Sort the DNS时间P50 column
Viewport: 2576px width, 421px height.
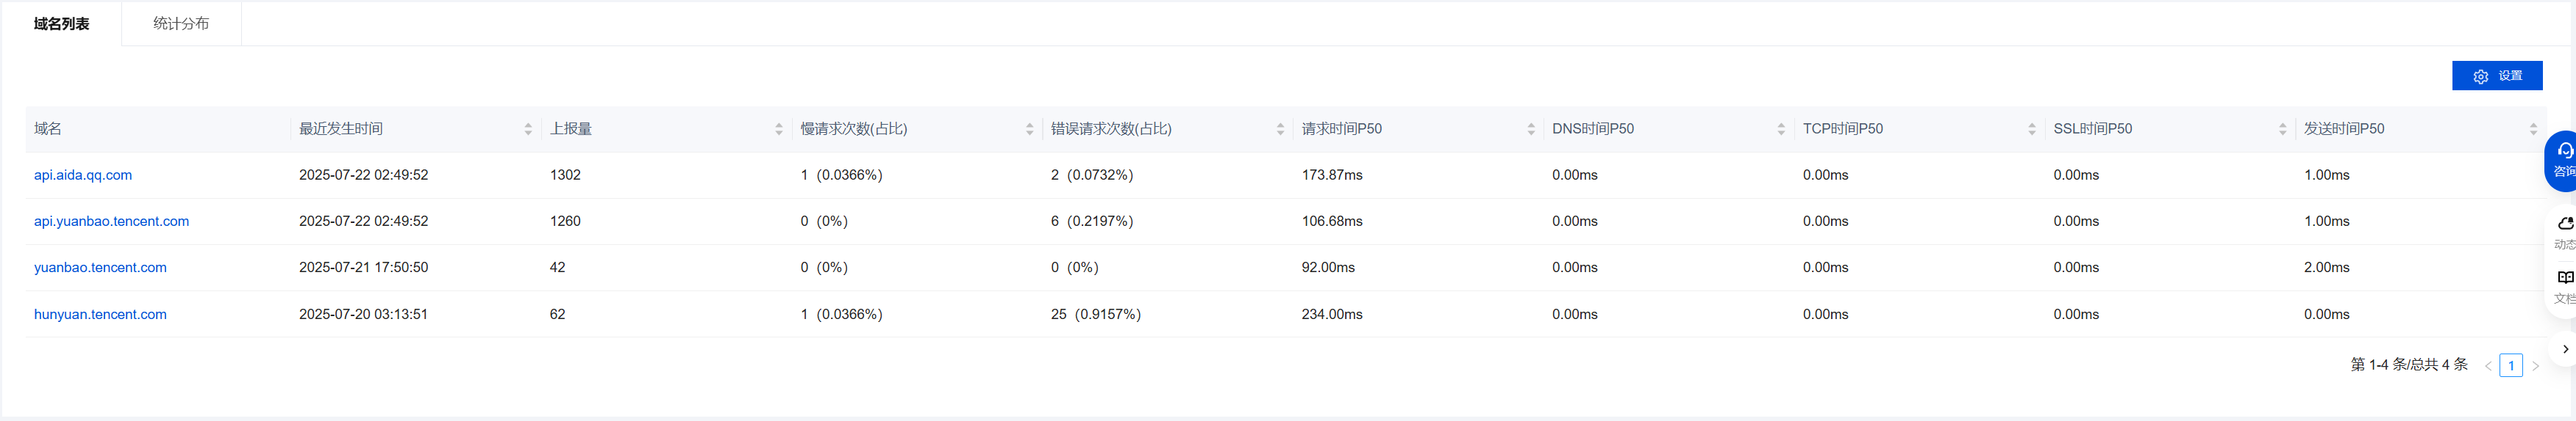1781,130
